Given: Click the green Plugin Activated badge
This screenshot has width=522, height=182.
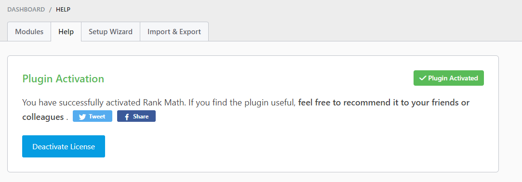Looking at the screenshot, I should click(448, 78).
